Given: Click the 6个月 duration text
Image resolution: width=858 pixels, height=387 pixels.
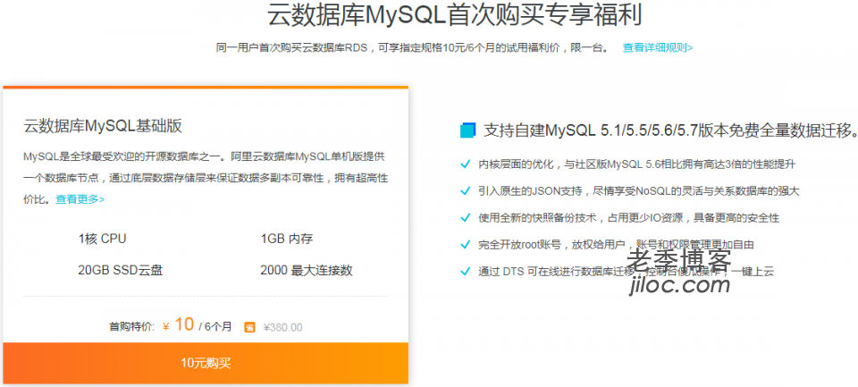Looking at the screenshot, I should [x=218, y=327].
